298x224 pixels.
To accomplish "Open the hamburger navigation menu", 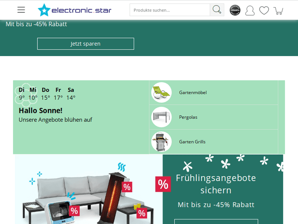I will 21,10.
